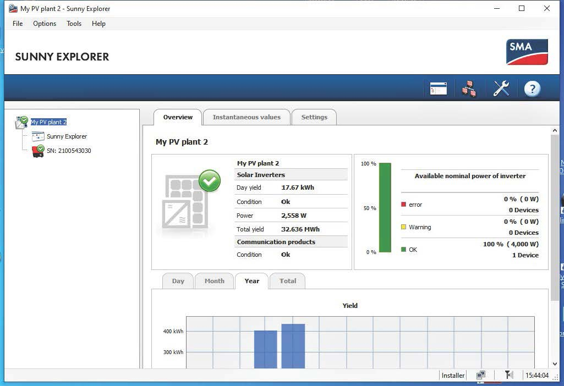564x386 pixels.
Task: Show the Day yield chart tab
Action: (178, 281)
